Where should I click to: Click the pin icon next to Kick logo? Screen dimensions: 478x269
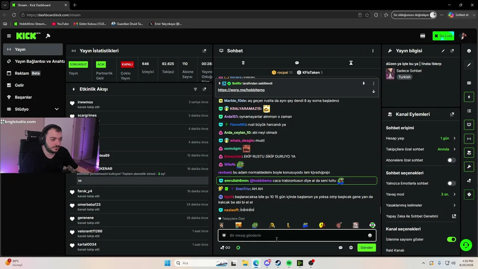click(48, 36)
